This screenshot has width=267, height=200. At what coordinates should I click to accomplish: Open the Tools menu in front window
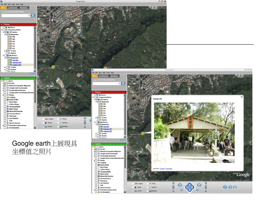[x=108, y=73]
